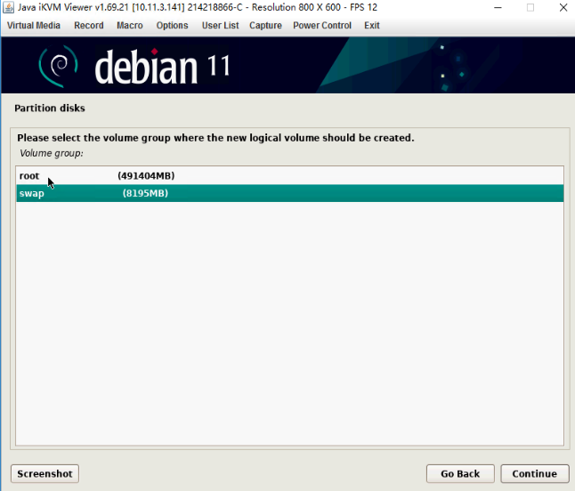Click the root size (491404MB) text
The image size is (575, 491).
point(146,176)
